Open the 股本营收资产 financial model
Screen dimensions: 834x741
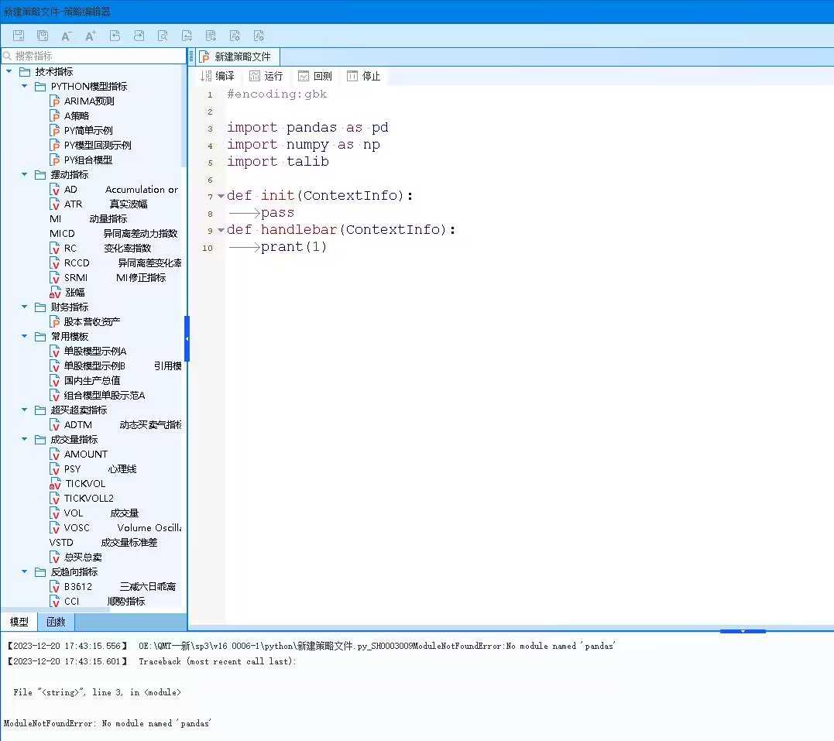(84, 322)
